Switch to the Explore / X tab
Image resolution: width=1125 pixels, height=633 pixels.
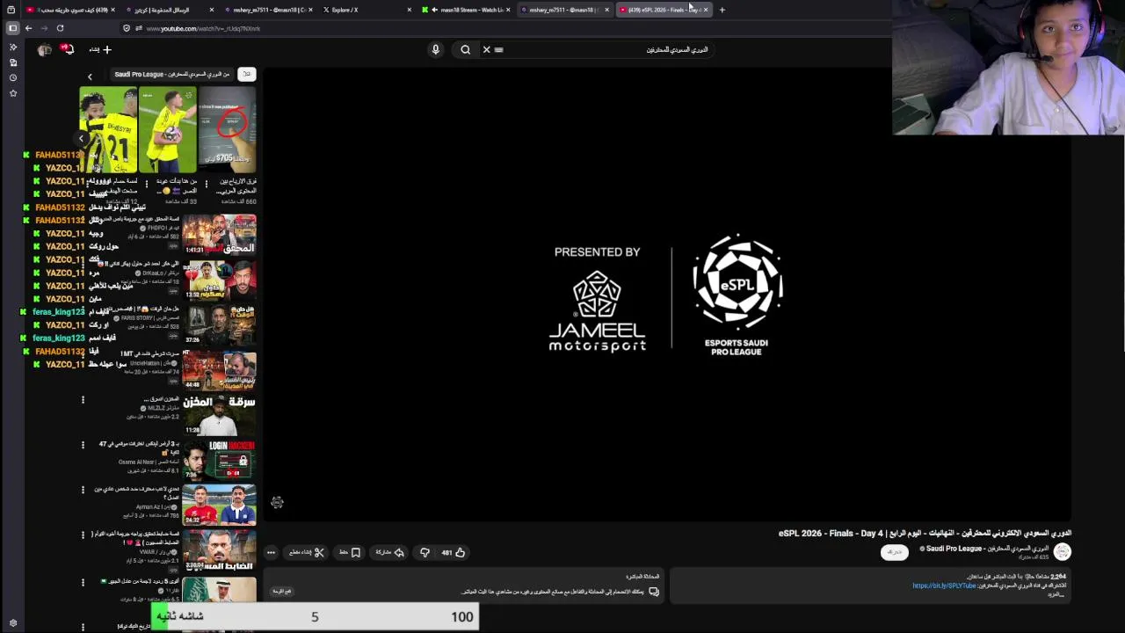tap(365, 10)
